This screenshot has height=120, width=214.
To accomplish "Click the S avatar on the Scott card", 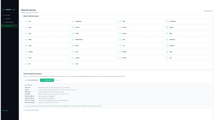I will tap(26, 27).
